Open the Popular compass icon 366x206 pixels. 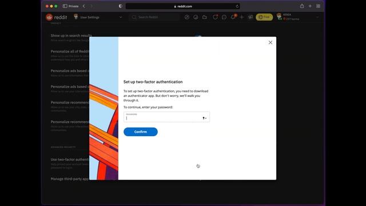(187, 17)
